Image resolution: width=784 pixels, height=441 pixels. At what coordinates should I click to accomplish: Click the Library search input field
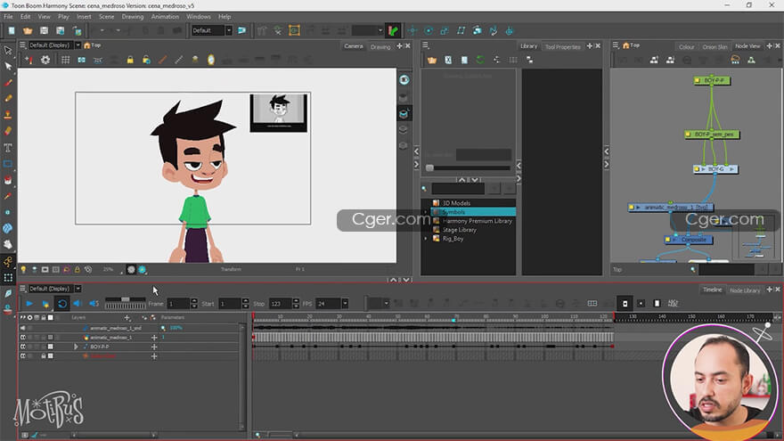pyautogui.click(x=458, y=189)
